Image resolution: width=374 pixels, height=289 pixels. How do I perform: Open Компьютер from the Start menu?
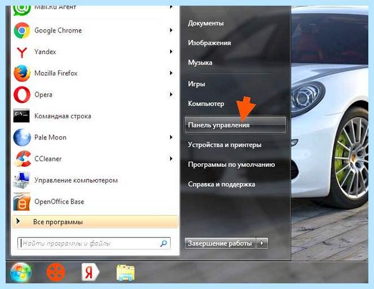[x=206, y=104]
